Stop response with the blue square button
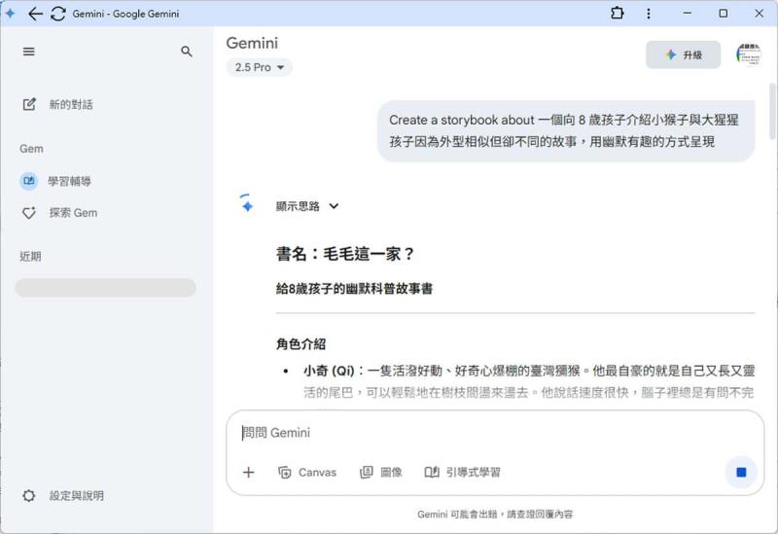The height and width of the screenshot is (534, 778). pos(741,472)
